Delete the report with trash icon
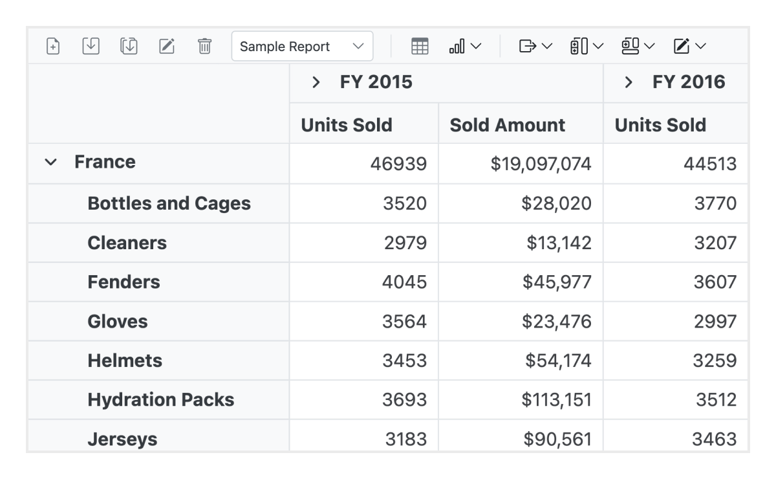The height and width of the screenshot is (479, 776). point(204,46)
